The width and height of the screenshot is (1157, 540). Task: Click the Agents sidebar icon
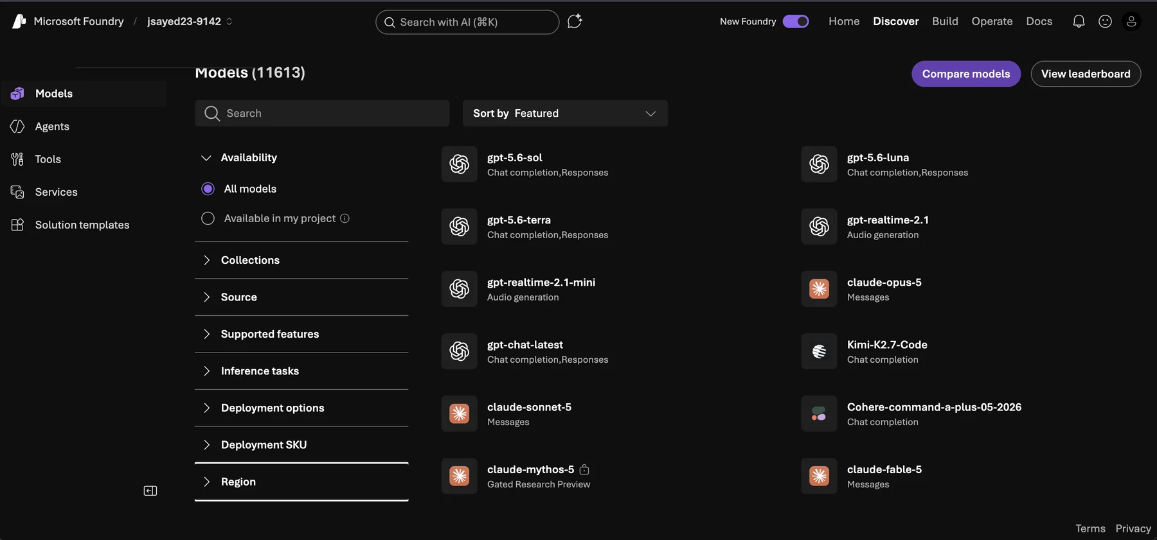17,126
